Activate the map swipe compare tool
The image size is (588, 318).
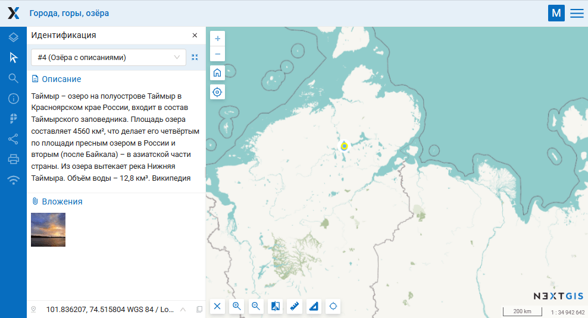(x=276, y=306)
